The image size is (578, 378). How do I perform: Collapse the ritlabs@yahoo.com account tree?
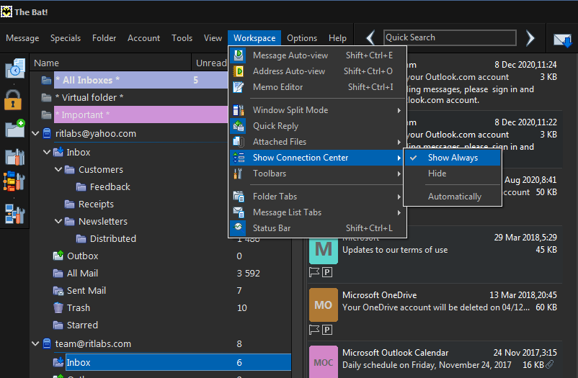[36, 133]
